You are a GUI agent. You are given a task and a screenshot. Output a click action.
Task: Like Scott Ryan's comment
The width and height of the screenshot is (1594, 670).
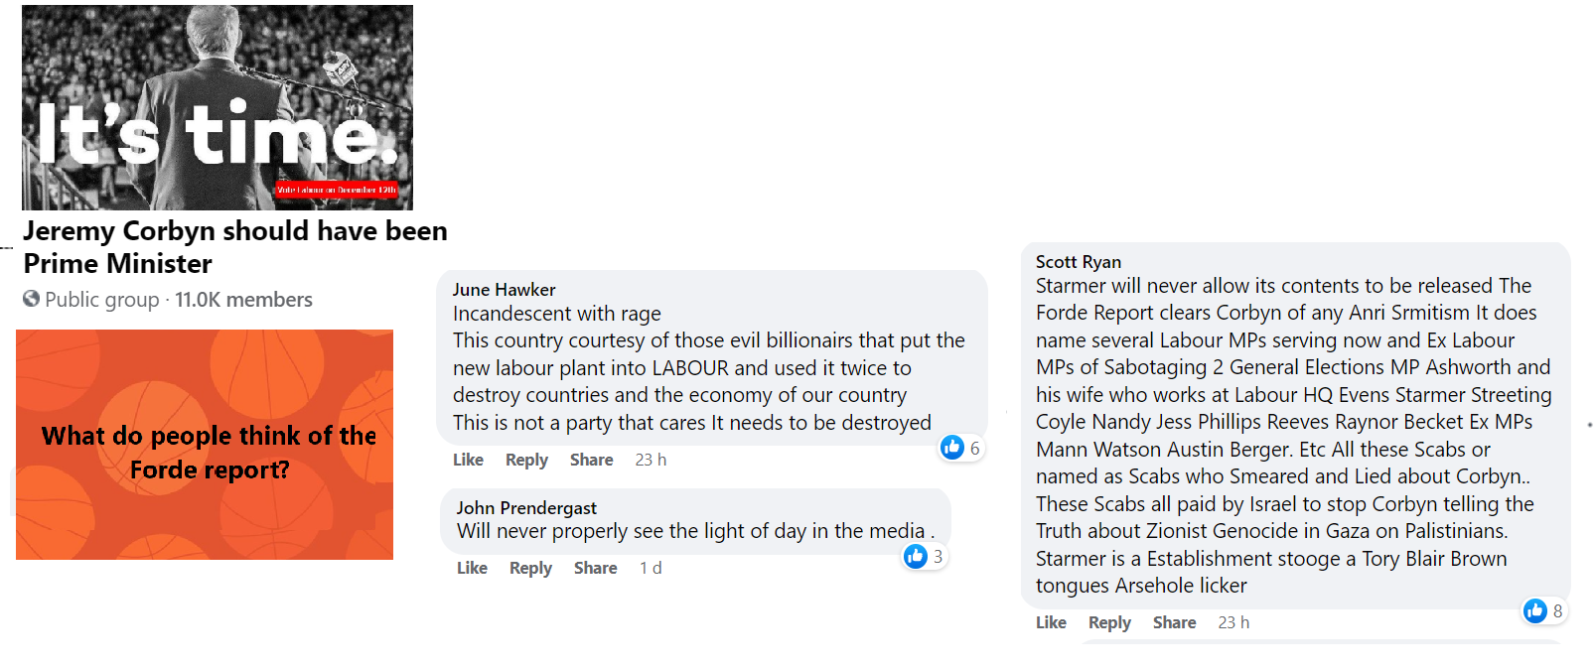(1051, 622)
